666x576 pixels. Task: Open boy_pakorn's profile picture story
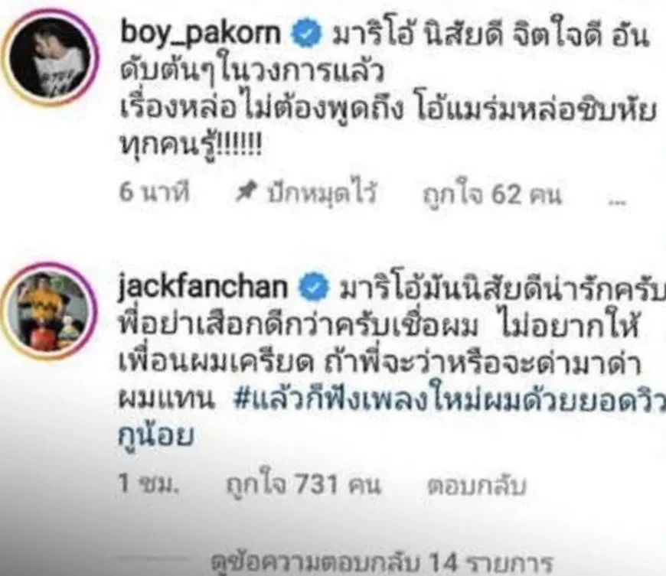coord(51,58)
